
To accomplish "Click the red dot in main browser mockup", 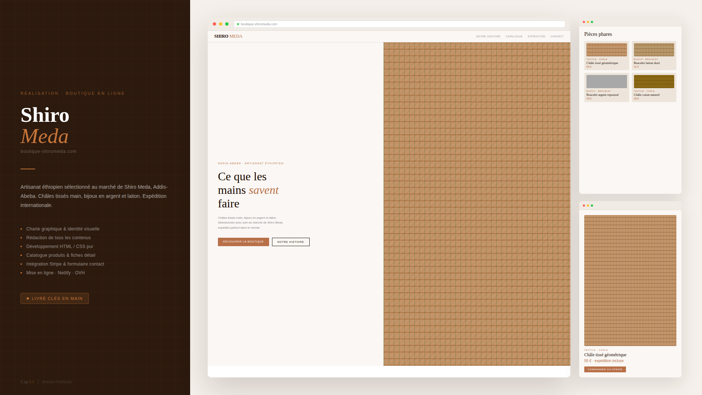I will point(214,24).
